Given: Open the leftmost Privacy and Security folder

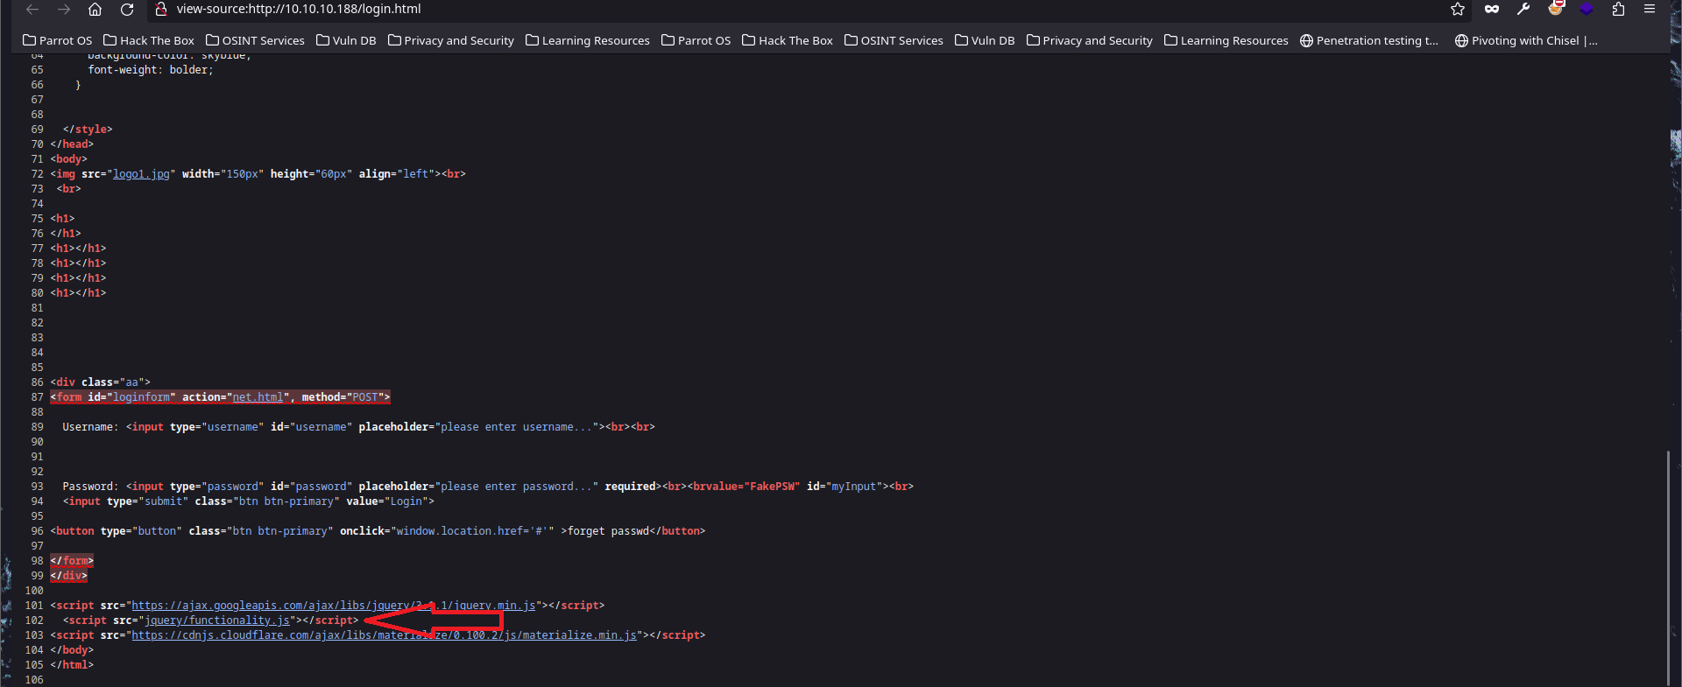Looking at the screenshot, I should pyautogui.click(x=450, y=40).
